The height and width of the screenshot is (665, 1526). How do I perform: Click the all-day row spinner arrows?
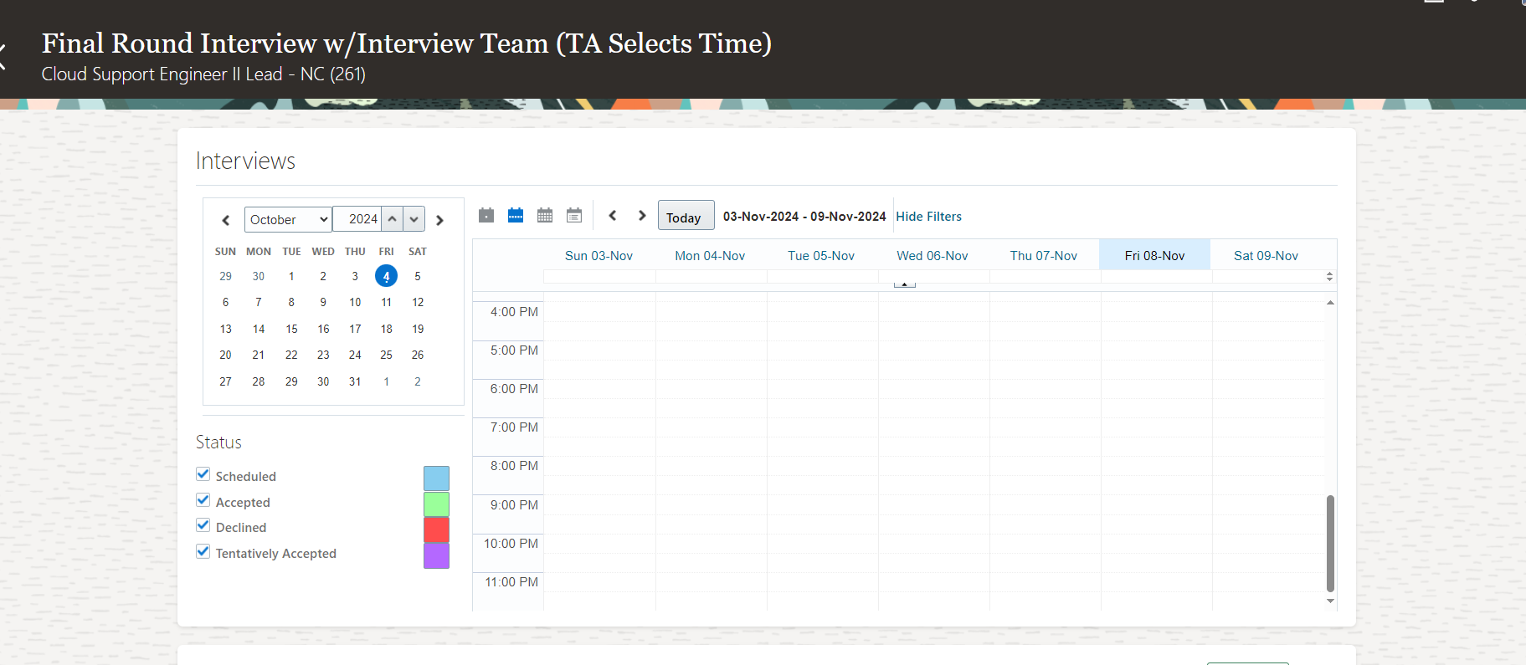coord(1329,276)
